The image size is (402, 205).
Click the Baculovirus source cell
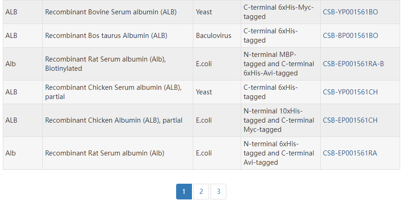(x=213, y=36)
